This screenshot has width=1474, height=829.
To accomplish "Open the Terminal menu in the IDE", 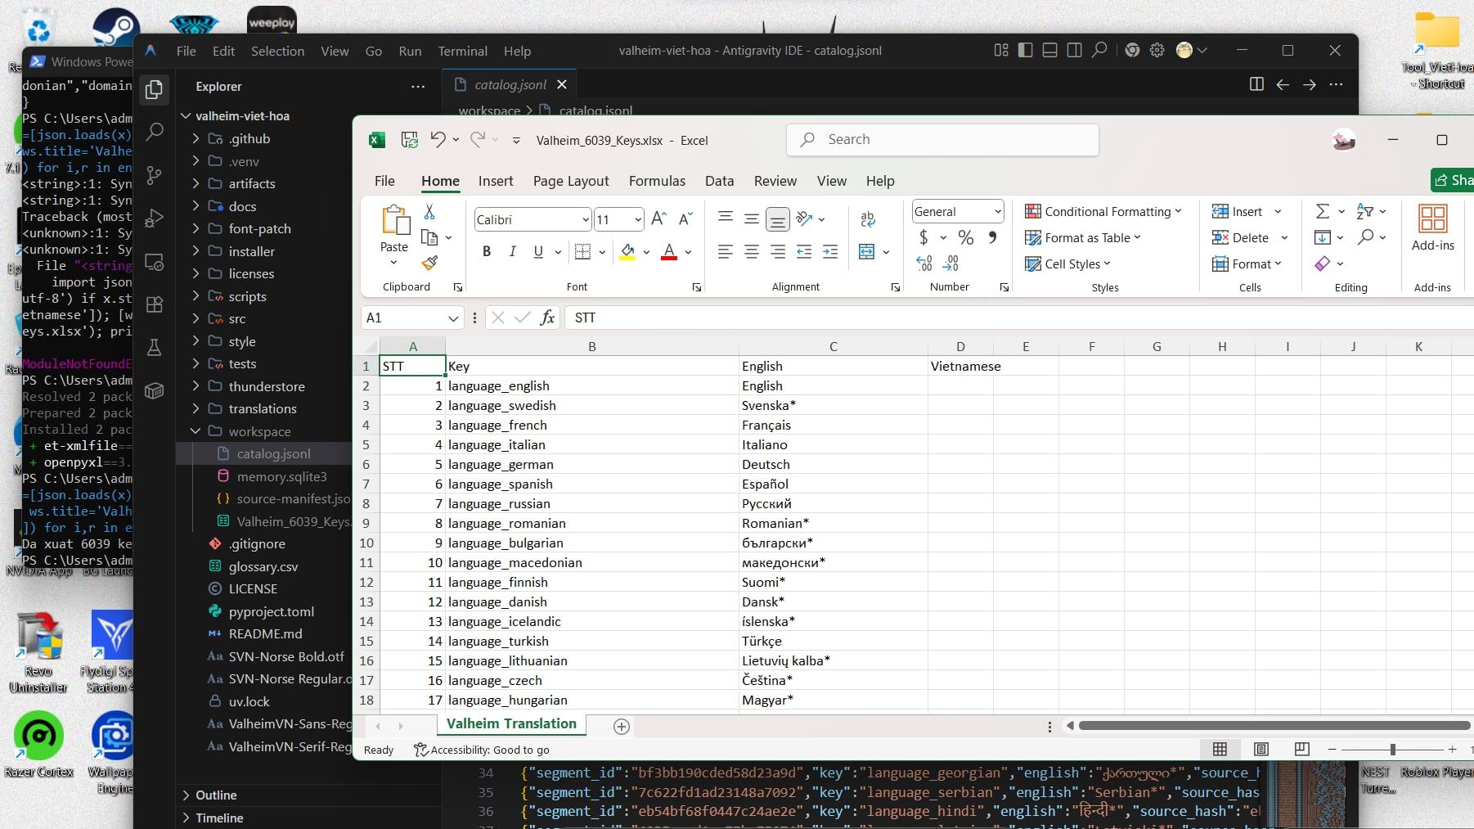I will 462,51.
